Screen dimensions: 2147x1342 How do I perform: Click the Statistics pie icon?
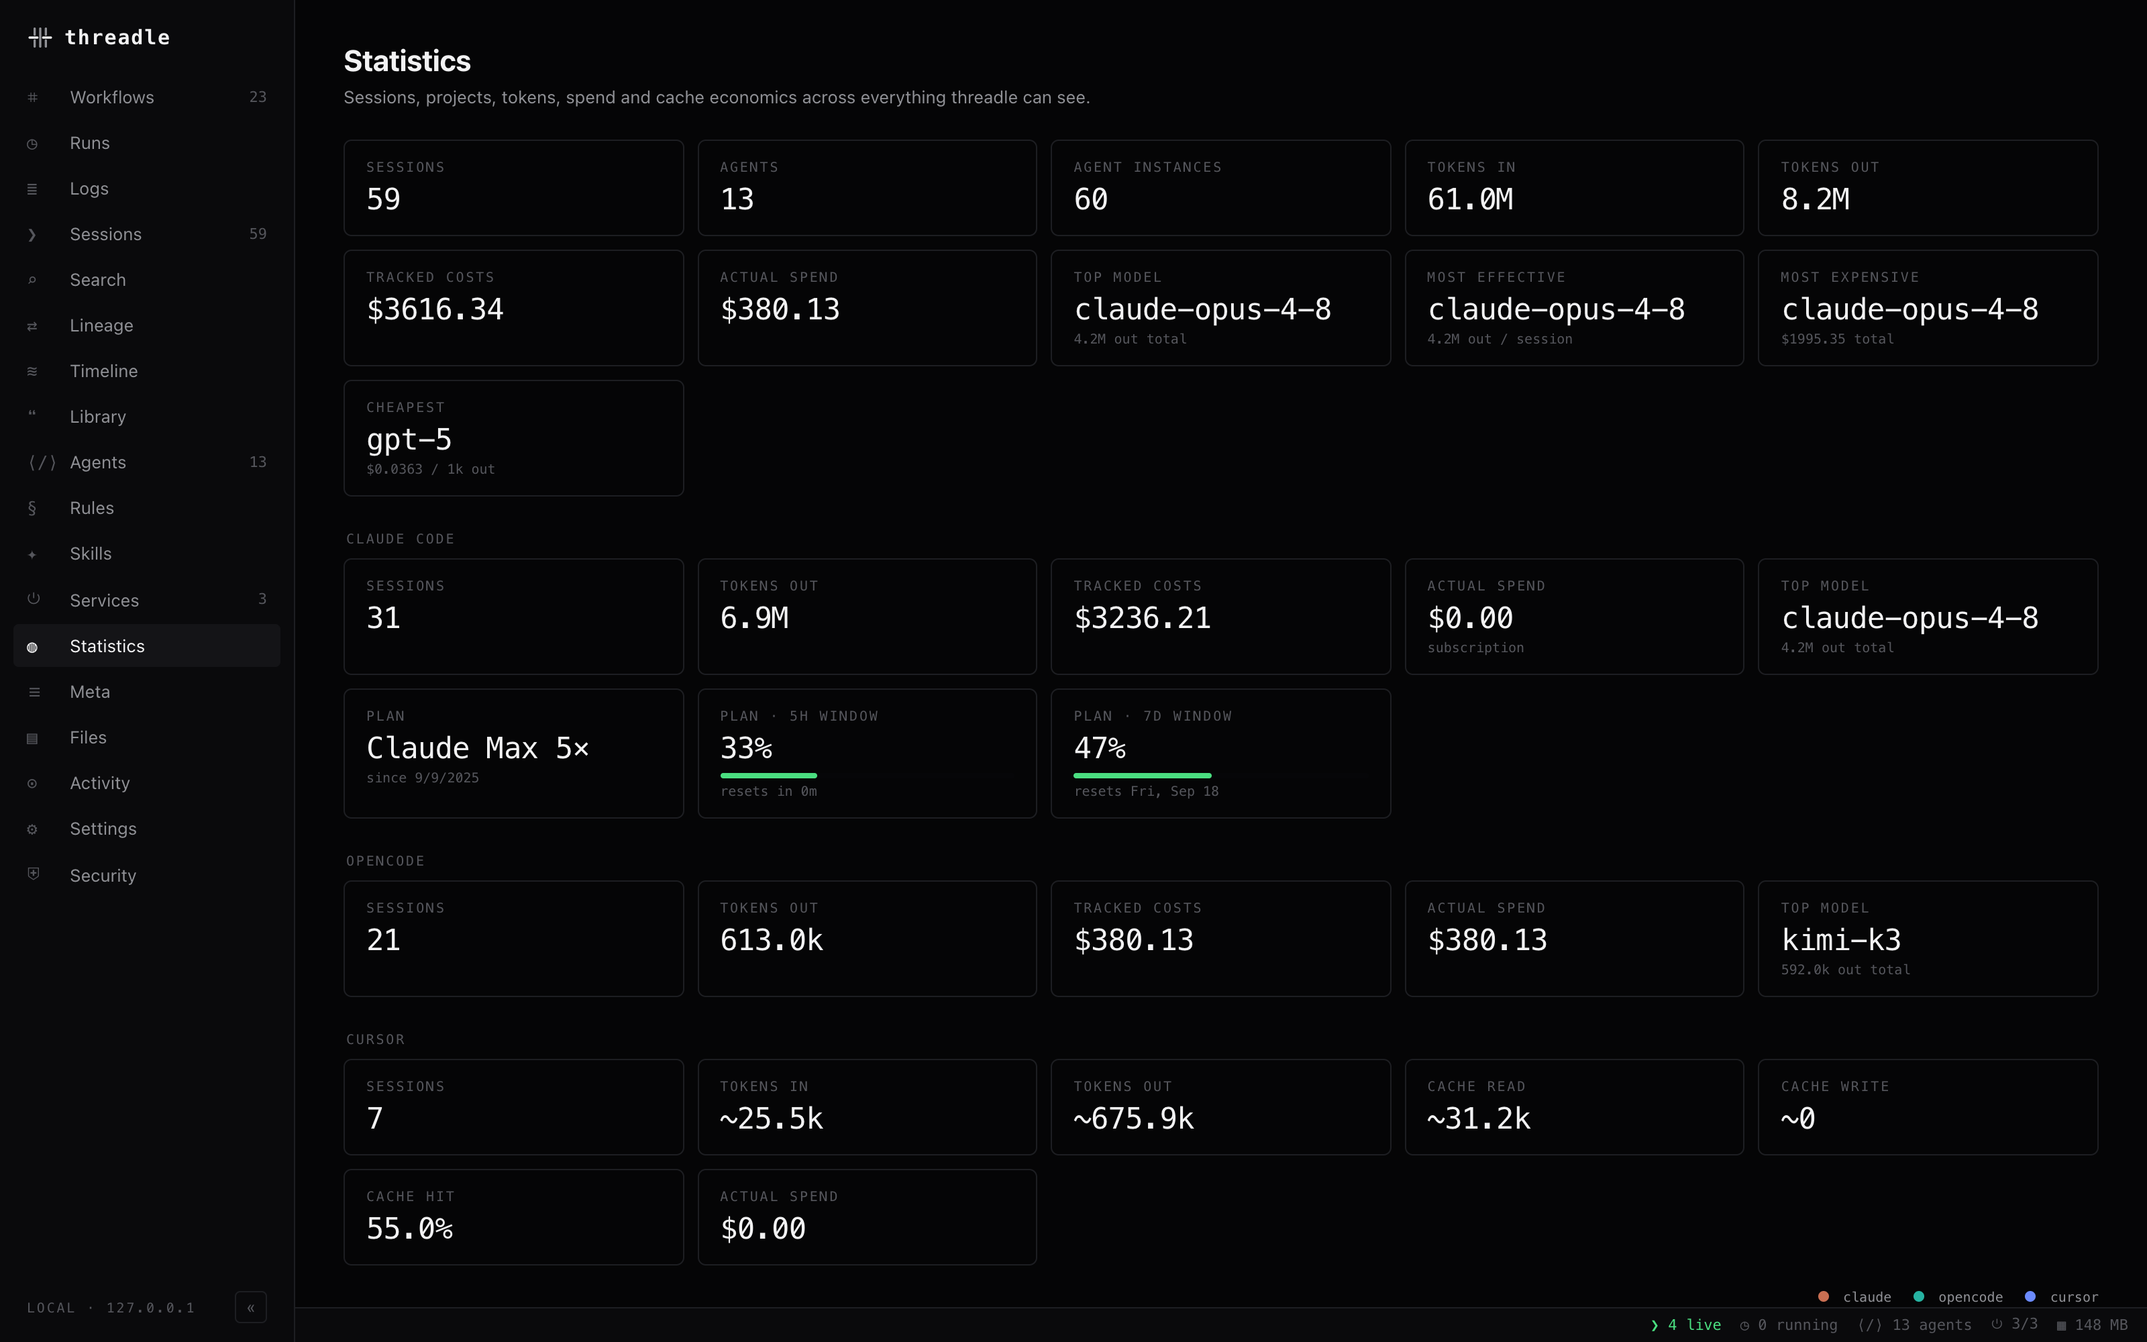[x=33, y=647]
